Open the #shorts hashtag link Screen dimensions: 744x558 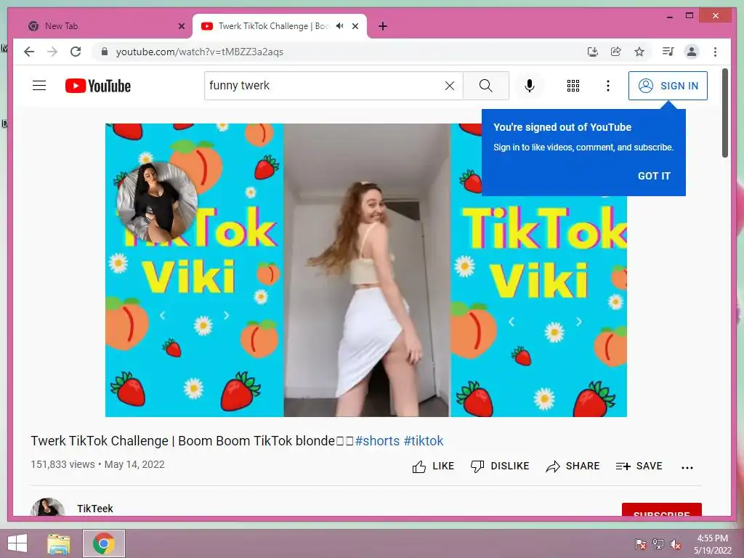click(377, 441)
